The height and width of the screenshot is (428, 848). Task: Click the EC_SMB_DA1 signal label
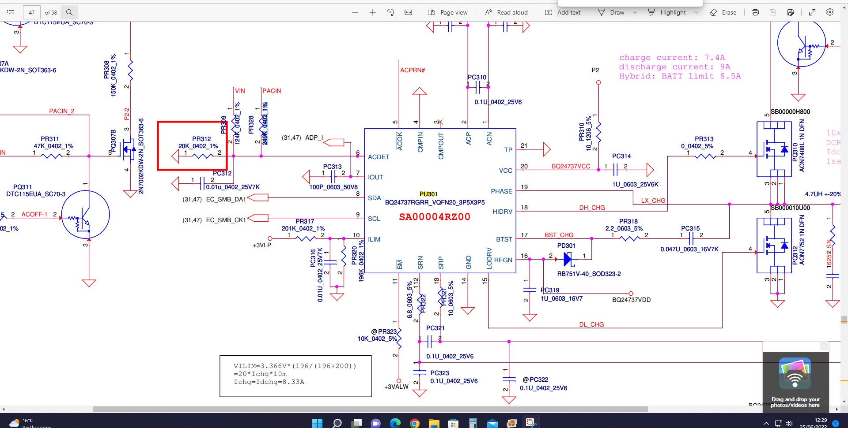226,199
